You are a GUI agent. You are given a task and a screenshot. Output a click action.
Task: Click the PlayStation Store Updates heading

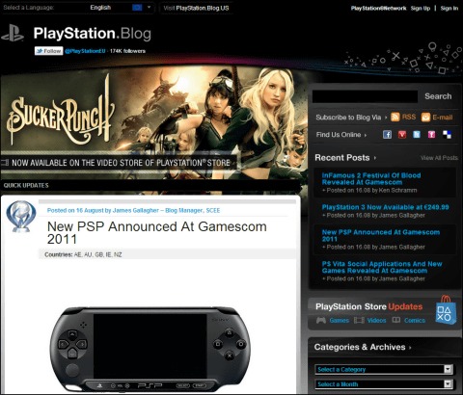coord(369,306)
